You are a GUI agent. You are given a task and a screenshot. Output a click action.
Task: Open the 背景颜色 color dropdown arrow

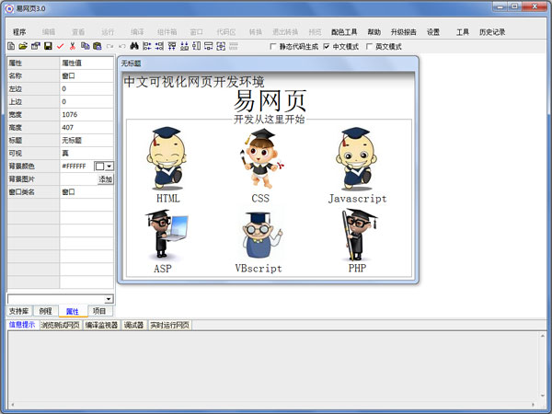109,167
